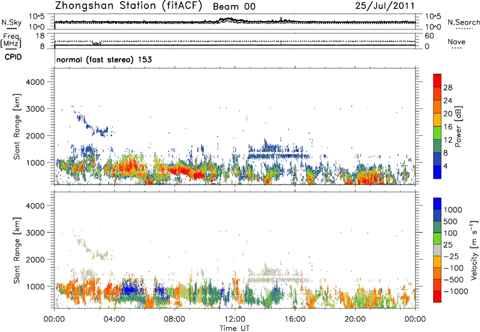The width and height of the screenshot is (480, 332).
Task: Click the Nave legend label
Action: click(457, 42)
